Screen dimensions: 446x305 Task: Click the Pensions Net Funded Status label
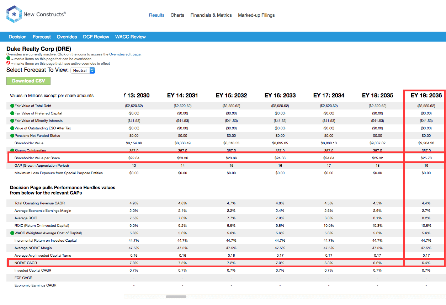37,135
